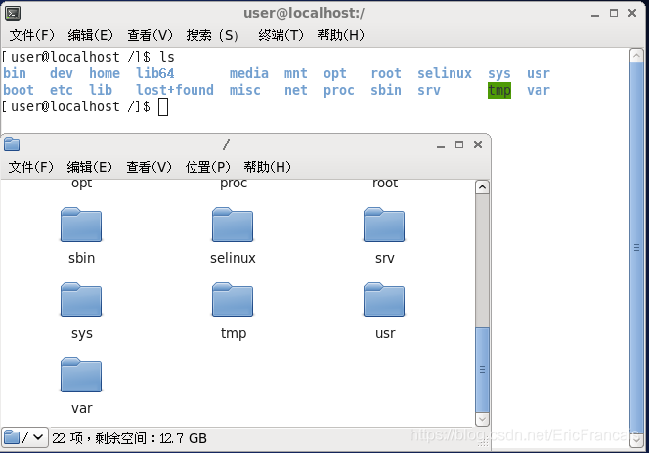
Task: Click net in terminal output
Action: (296, 90)
